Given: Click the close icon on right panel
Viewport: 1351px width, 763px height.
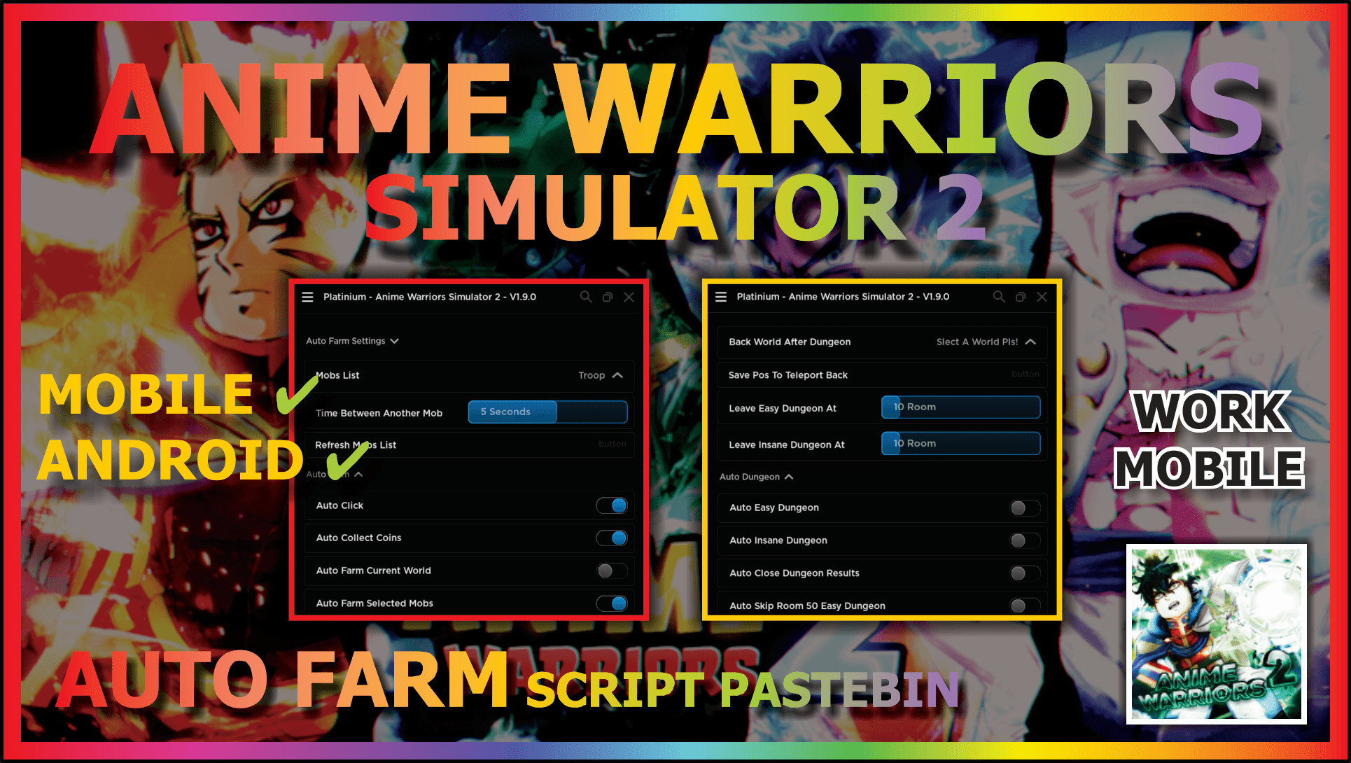Looking at the screenshot, I should pyautogui.click(x=1041, y=296).
